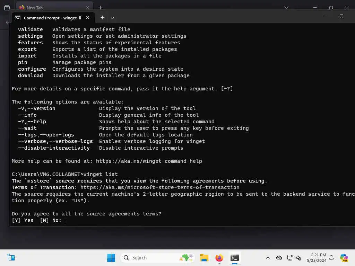Click the browser workspaces icon at top-left
Image resolution: width=355 pixels, height=266 pixels.
(7, 8)
